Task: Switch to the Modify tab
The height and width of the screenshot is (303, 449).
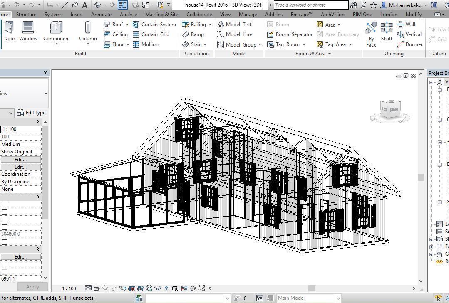Action: click(414, 14)
